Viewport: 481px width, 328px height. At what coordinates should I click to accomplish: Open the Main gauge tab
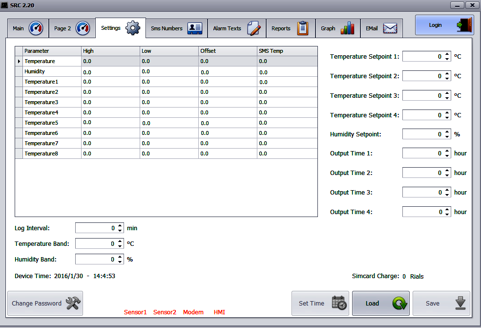28,28
